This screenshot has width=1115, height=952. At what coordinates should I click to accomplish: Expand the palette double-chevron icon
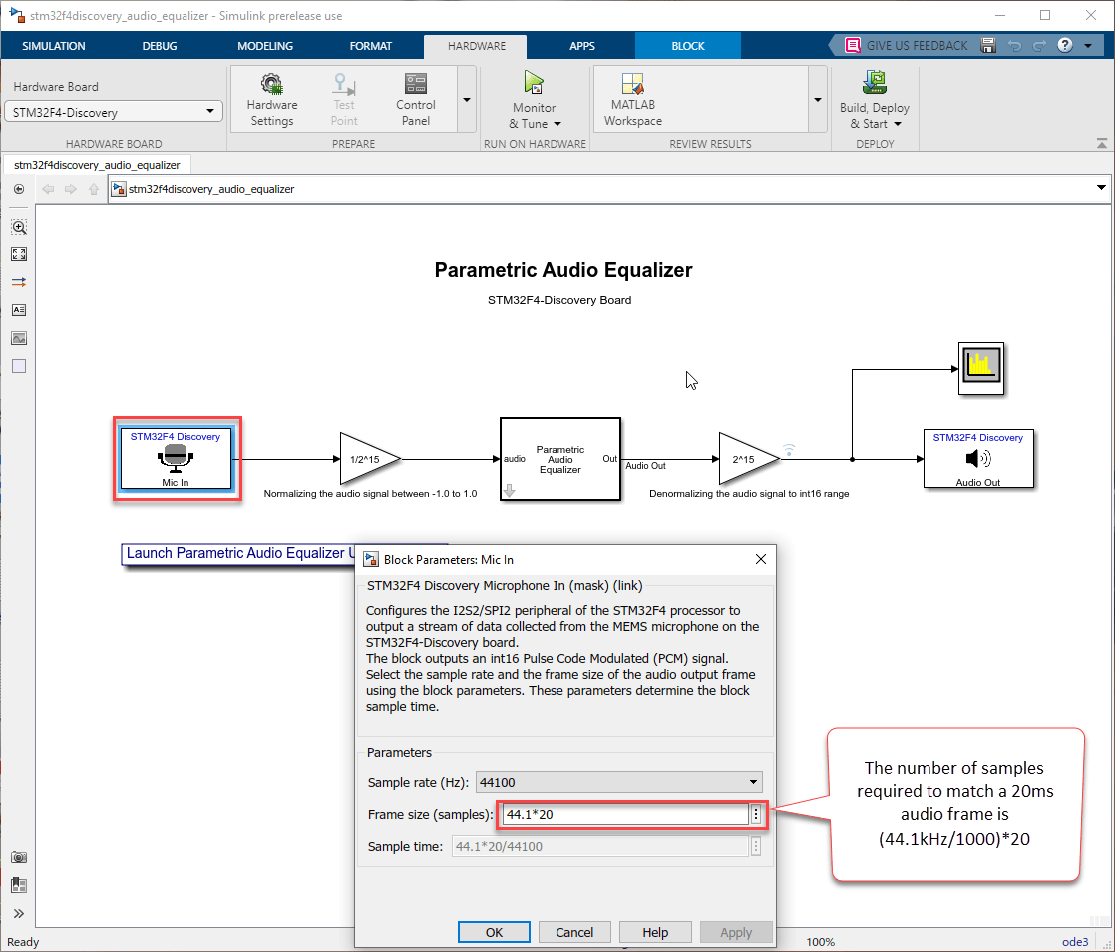pos(19,913)
